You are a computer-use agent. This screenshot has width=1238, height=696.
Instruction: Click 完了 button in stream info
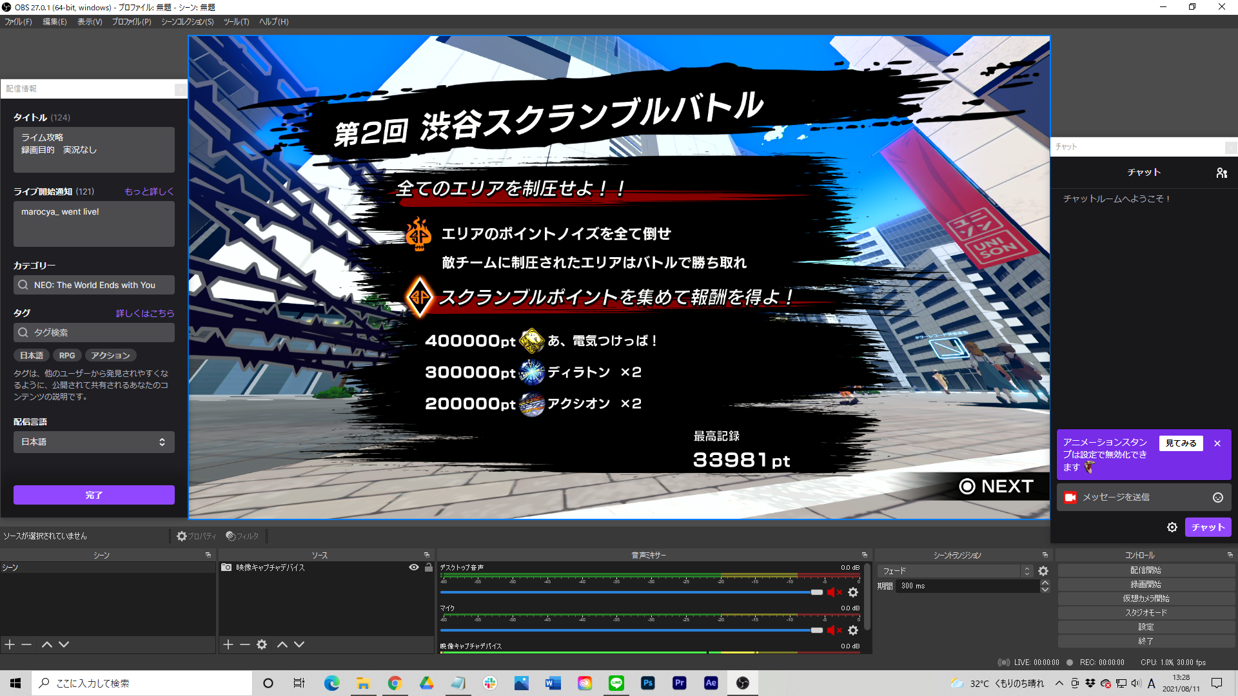click(94, 495)
